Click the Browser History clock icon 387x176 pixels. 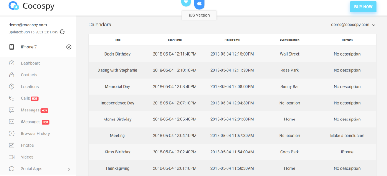(12, 134)
